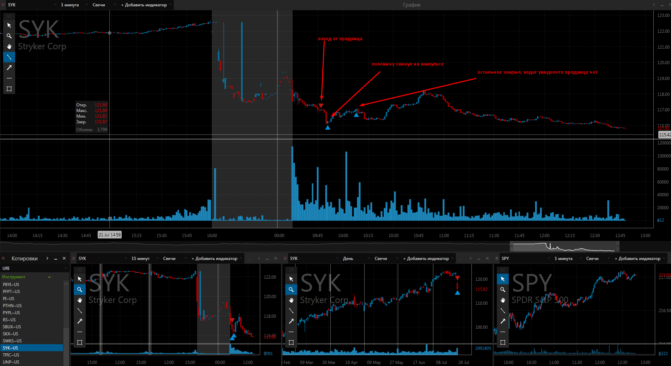Select the hand pan tool in main chart
The width and height of the screenshot is (671, 366).
tap(9, 46)
